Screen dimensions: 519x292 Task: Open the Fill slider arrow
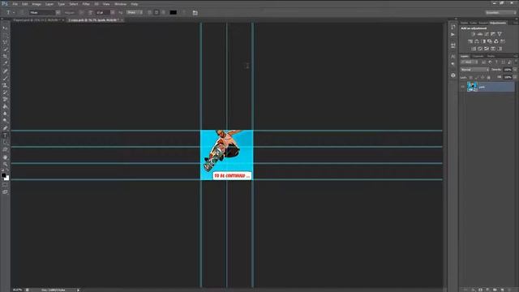coord(515,77)
